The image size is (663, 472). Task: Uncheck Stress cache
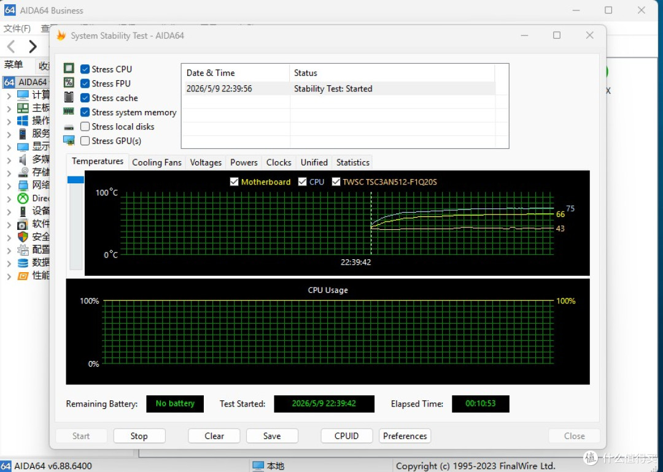[85, 97]
